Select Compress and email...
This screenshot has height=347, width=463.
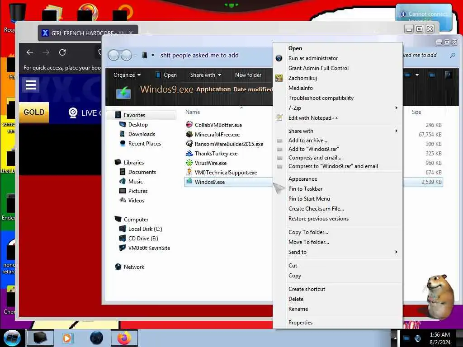click(315, 158)
